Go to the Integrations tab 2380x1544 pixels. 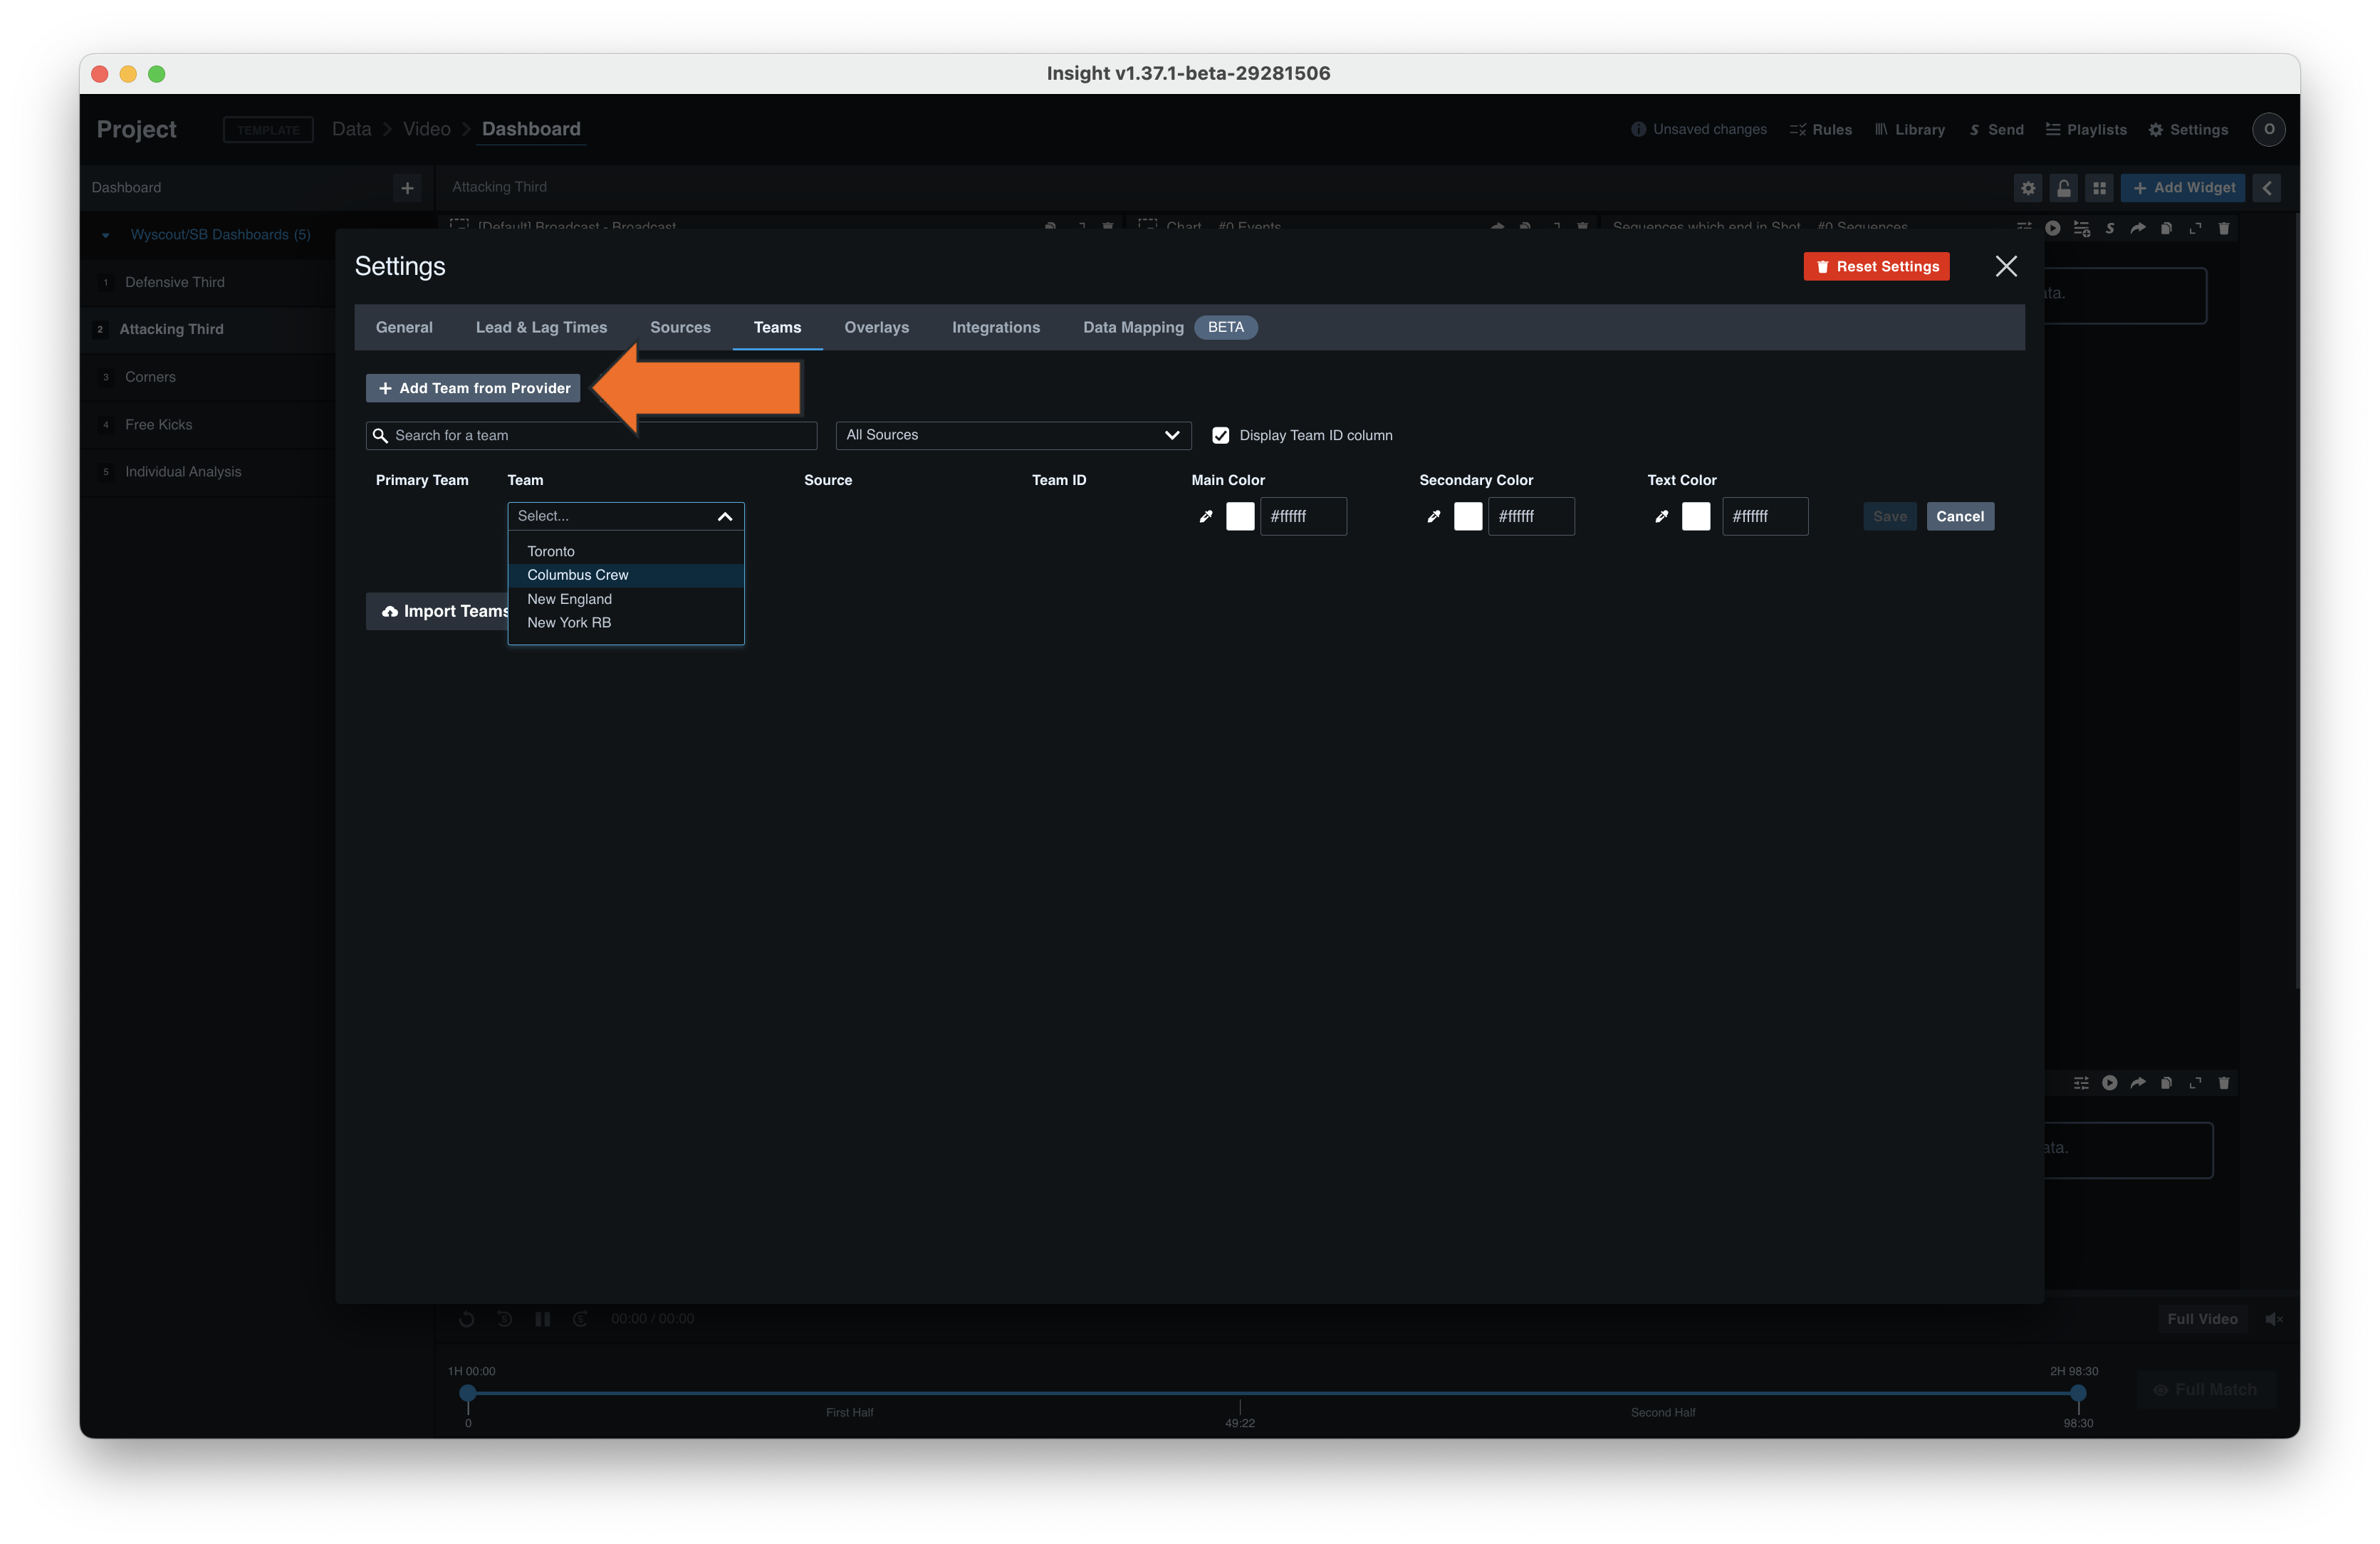[995, 327]
